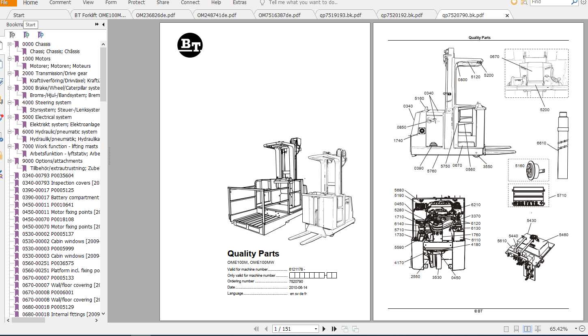Collapse the 0000 Chassis bookmark node
Screen dimensions: 588x336
click(10, 44)
